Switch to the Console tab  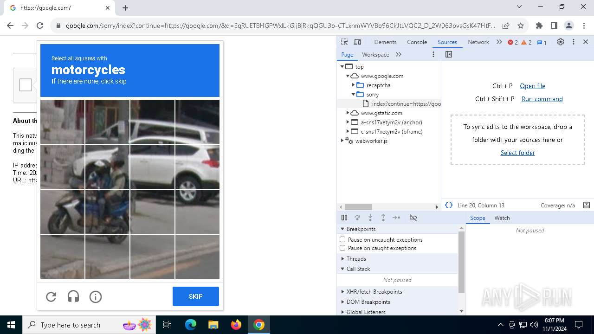click(417, 42)
